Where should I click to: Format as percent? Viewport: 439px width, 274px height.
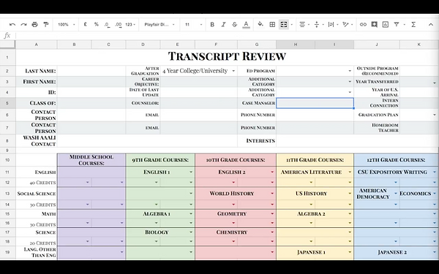click(x=97, y=25)
